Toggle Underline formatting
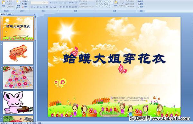 [38, 7]
